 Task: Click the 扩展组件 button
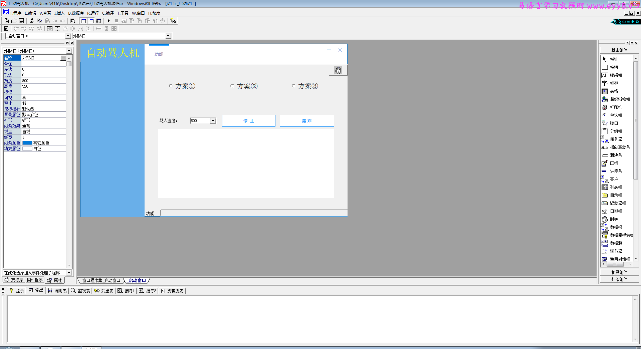point(619,272)
